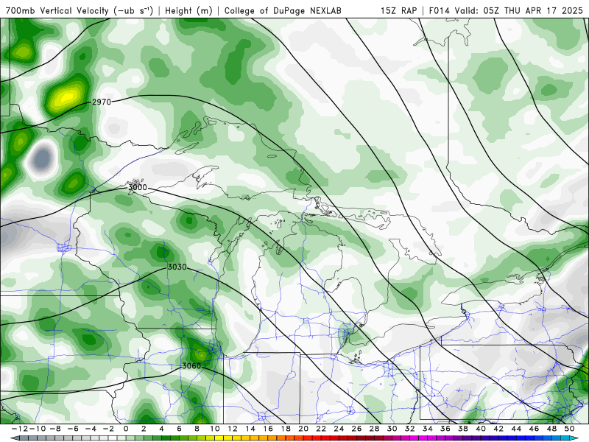Click the "10" value on the color scale
Screen dimensions: 589x442
pos(214,429)
